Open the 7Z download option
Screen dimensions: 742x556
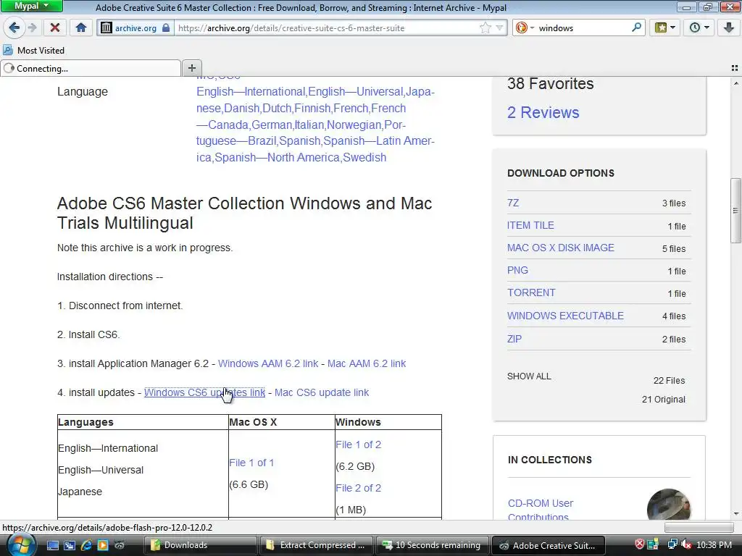coord(513,203)
